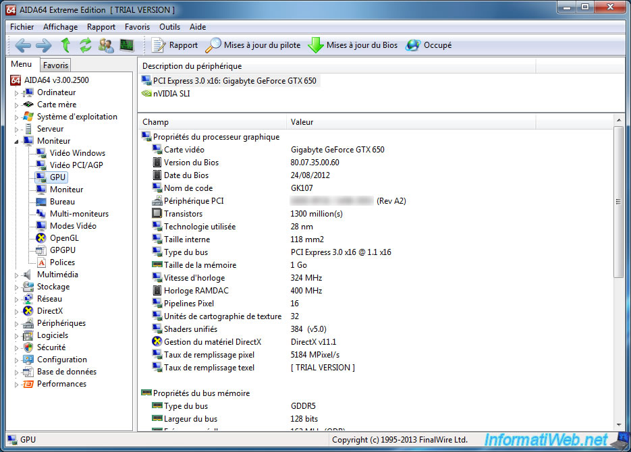
Task: Switch to the Menu sidebar tab
Action: (x=22, y=64)
